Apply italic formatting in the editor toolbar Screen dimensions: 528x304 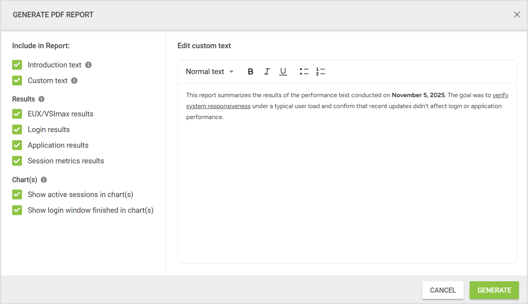pyautogui.click(x=267, y=72)
